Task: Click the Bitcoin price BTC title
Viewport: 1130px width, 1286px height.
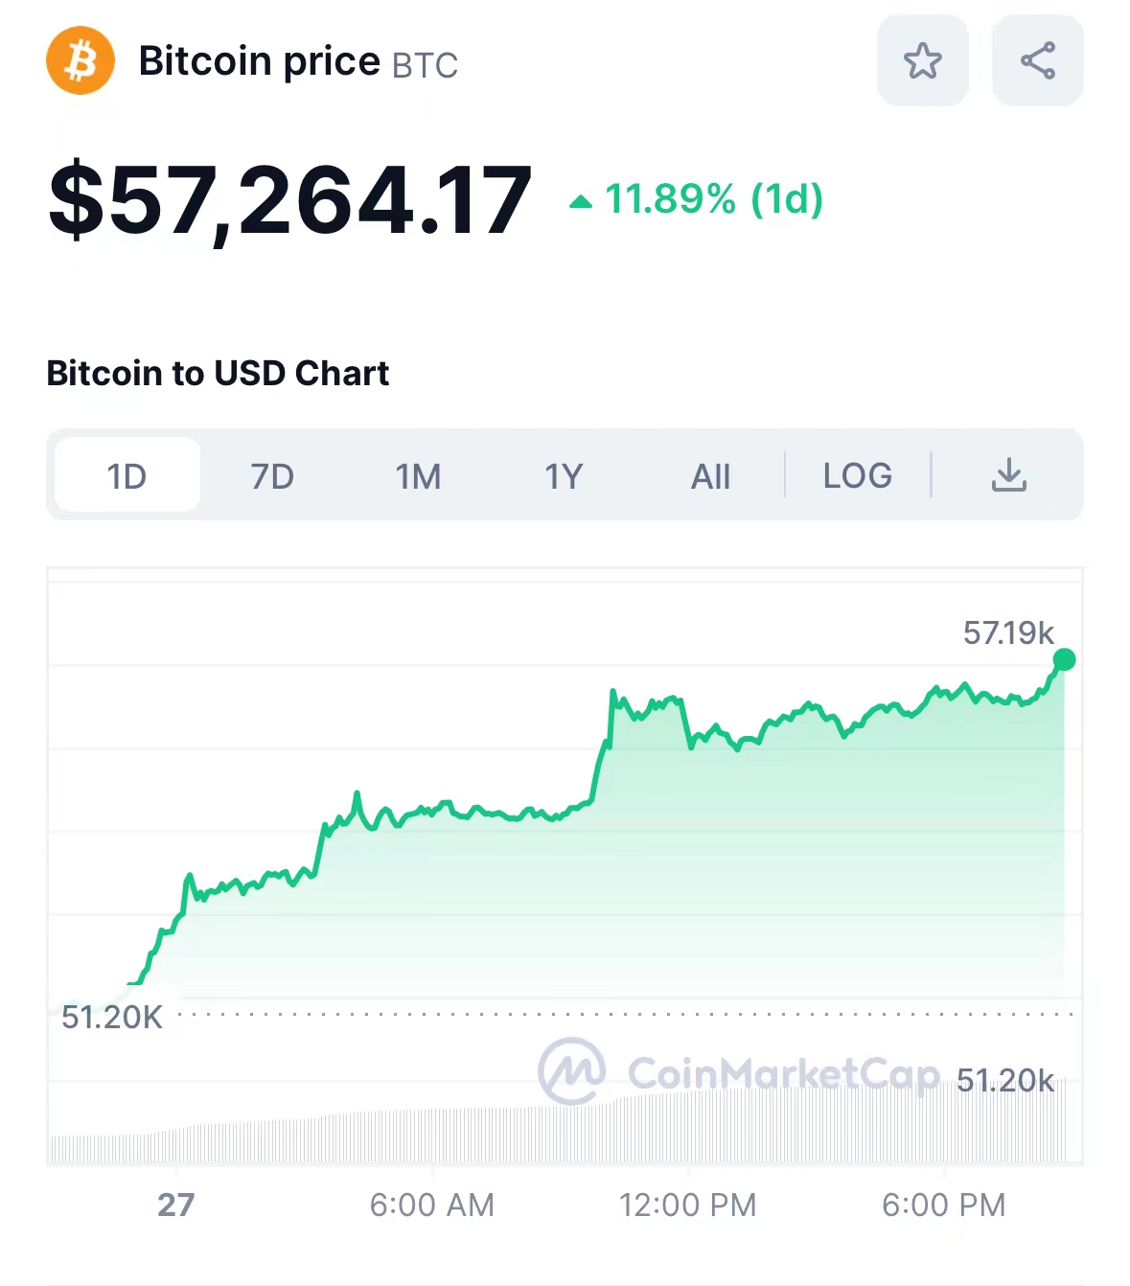Action: pyautogui.click(x=298, y=62)
